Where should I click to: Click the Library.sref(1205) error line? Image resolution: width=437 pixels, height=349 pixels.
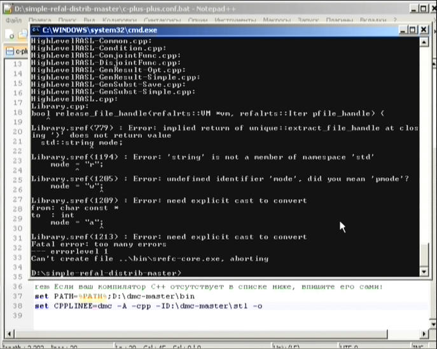pos(220,179)
